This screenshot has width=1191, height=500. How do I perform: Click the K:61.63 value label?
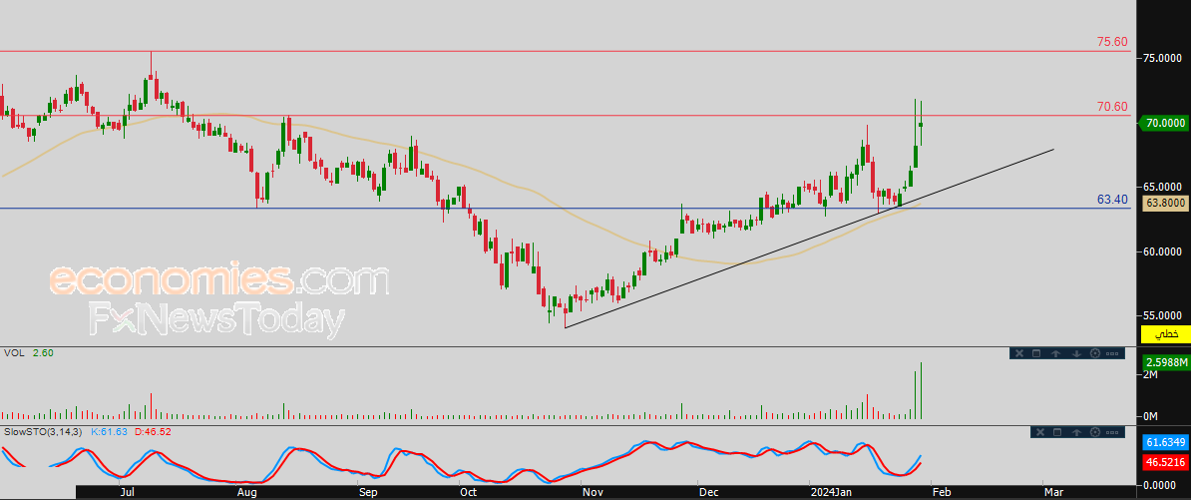[x=110, y=431]
